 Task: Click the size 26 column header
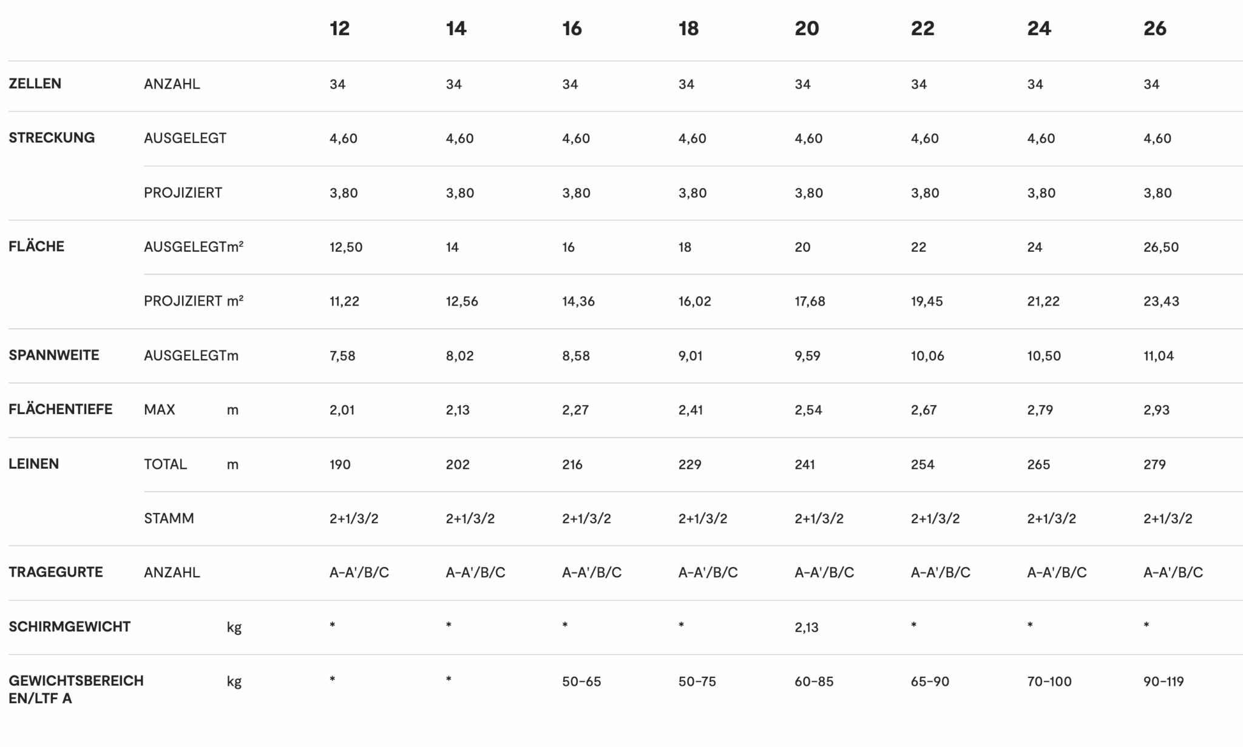click(1154, 28)
